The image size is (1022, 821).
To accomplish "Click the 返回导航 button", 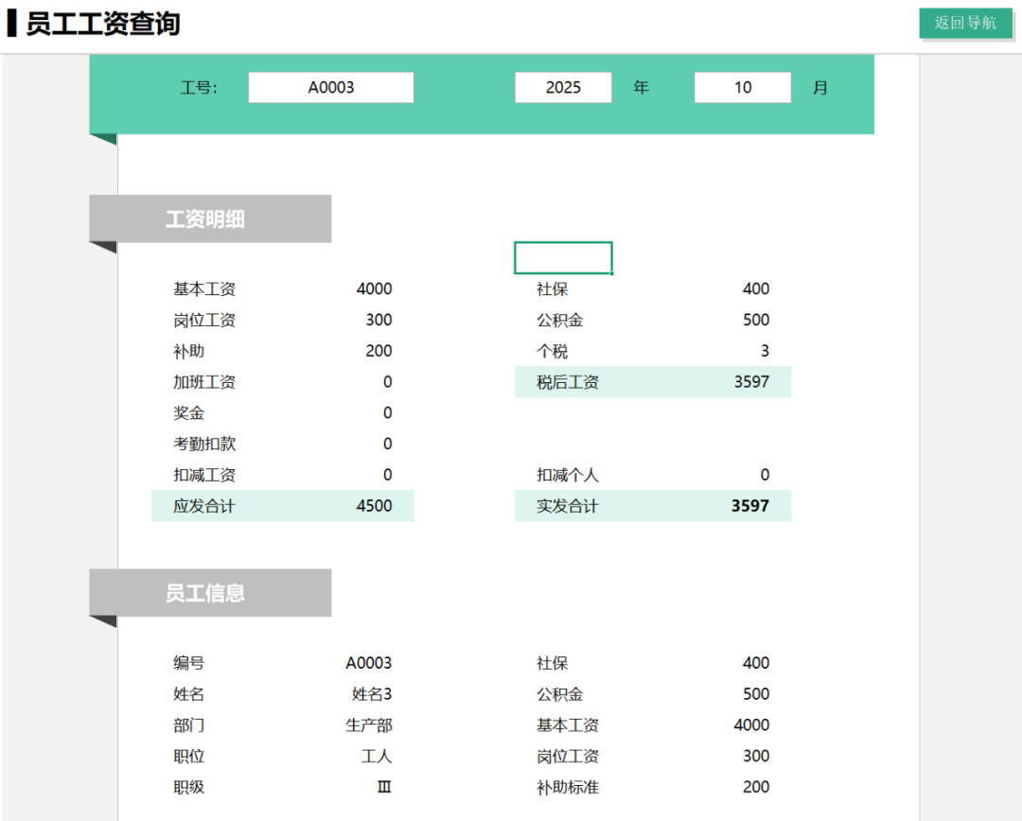I will coord(965,23).
